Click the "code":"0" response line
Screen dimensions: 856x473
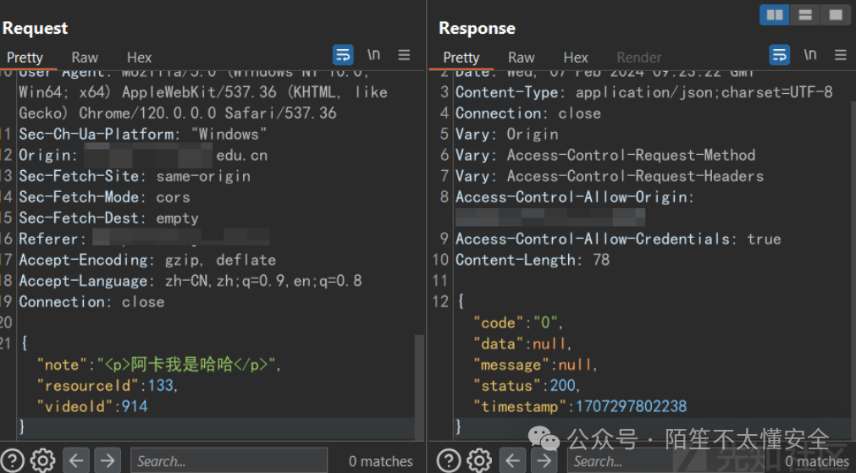(518, 323)
